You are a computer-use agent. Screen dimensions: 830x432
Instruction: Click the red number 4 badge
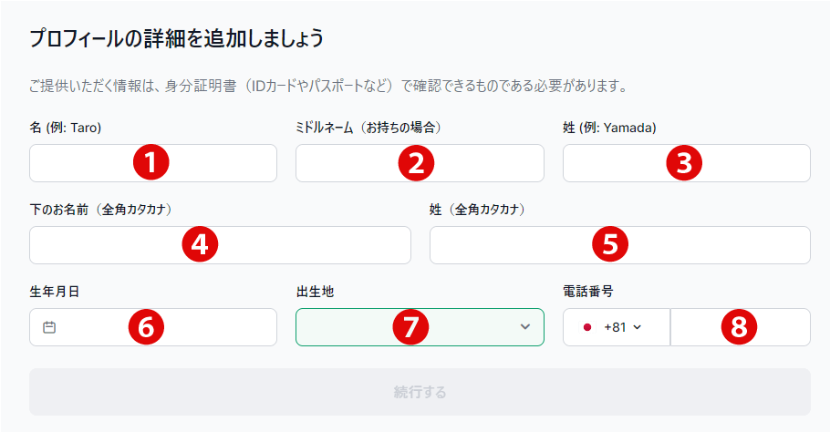click(x=200, y=244)
